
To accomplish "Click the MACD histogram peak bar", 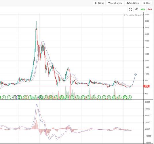I will pos(37,125).
